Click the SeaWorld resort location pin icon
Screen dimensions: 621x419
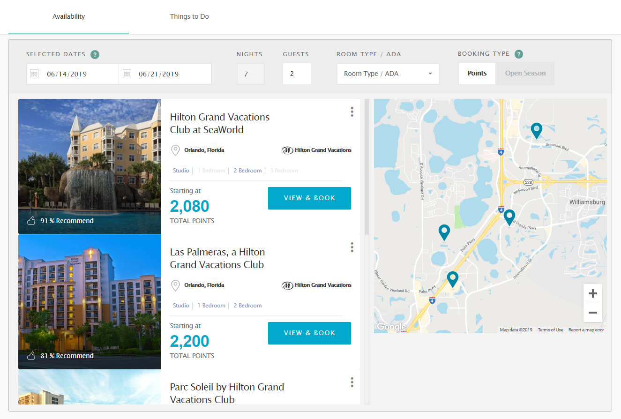point(175,150)
